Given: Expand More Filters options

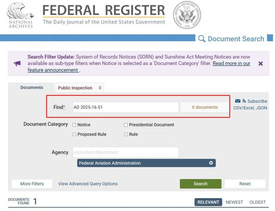Looking at the screenshot, I should pyautogui.click(x=31, y=183).
